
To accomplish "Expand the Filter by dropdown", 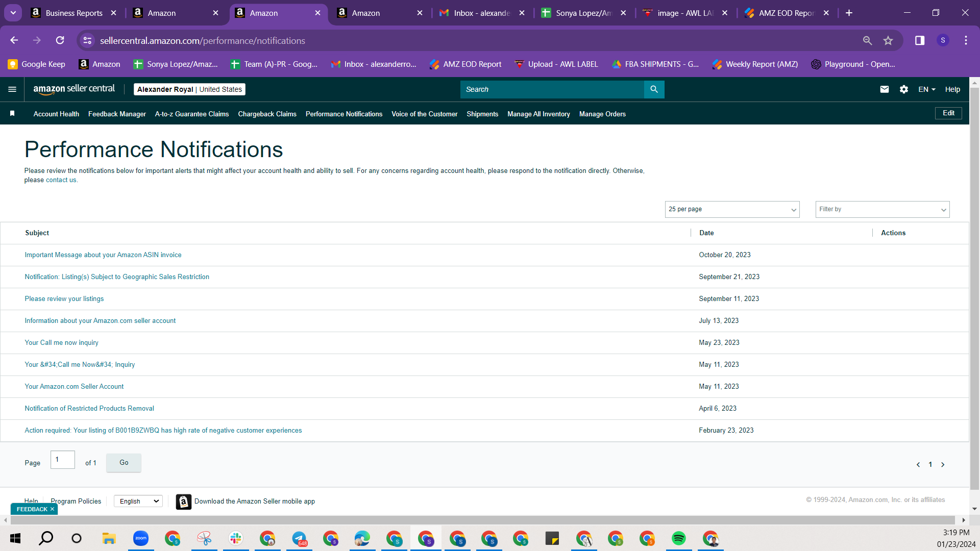I will (x=882, y=209).
